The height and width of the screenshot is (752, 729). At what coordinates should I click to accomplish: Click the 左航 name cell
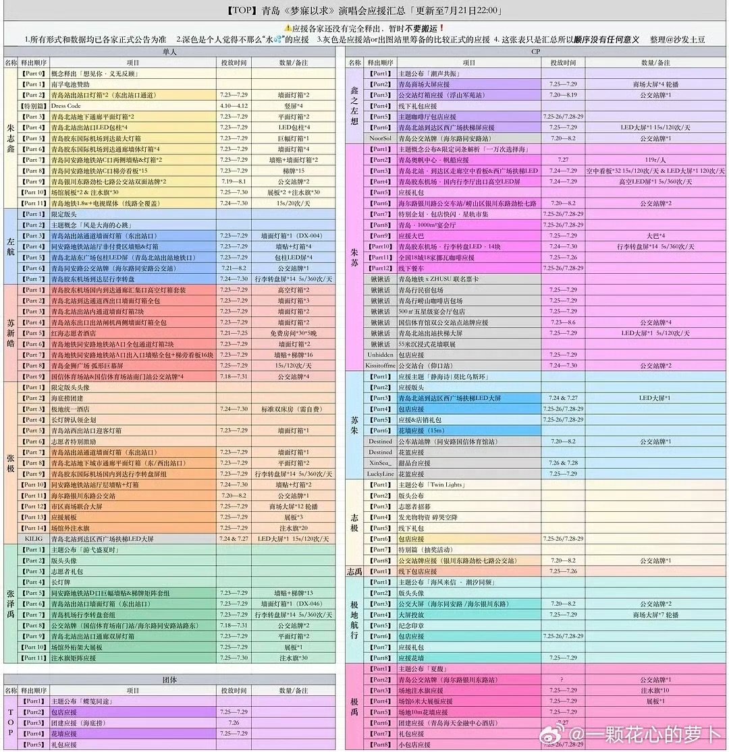(x=11, y=247)
